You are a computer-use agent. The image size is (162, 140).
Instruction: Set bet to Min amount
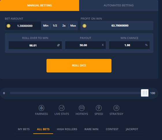coord(46,26)
